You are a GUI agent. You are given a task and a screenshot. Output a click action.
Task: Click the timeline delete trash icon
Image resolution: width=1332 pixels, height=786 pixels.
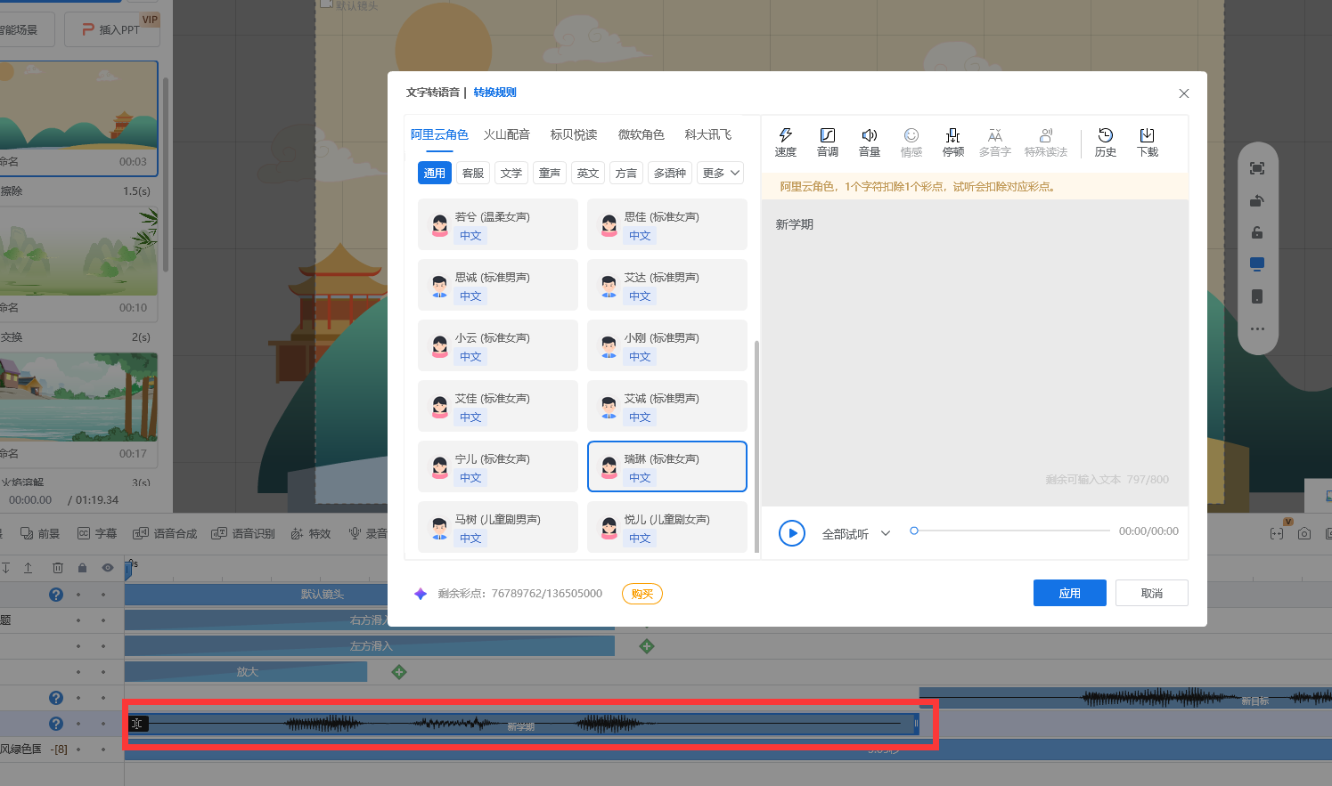(x=58, y=568)
